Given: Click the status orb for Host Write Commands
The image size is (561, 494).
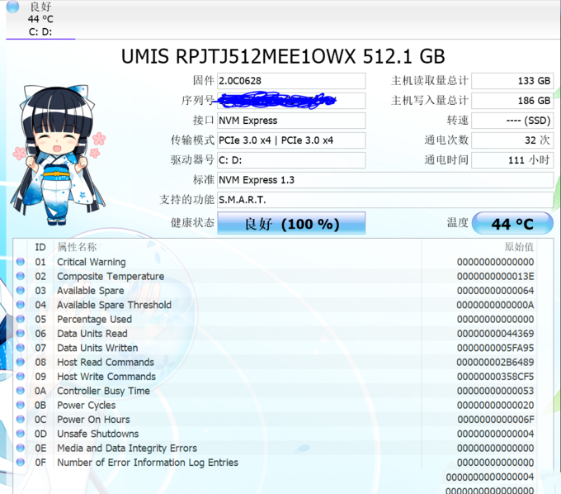Looking at the screenshot, I should pos(21,377).
